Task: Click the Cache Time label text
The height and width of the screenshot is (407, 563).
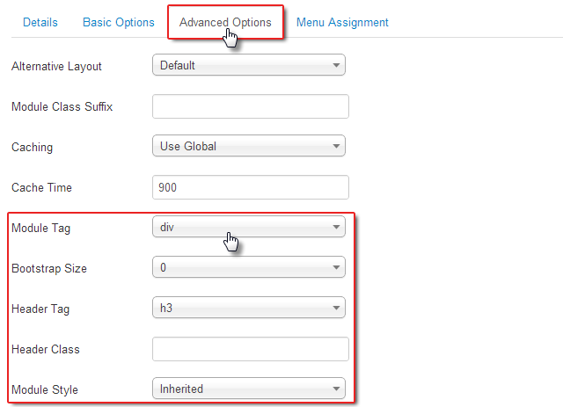Action: [x=41, y=188]
